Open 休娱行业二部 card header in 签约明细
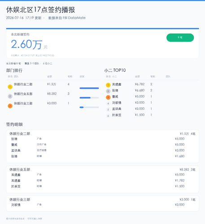This screenshot has width=205, height=224. click(20, 134)
